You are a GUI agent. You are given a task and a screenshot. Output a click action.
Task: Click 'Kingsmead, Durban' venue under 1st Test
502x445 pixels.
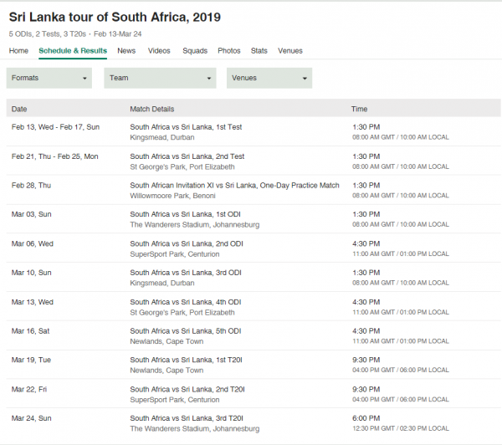[x=162, y=137]
